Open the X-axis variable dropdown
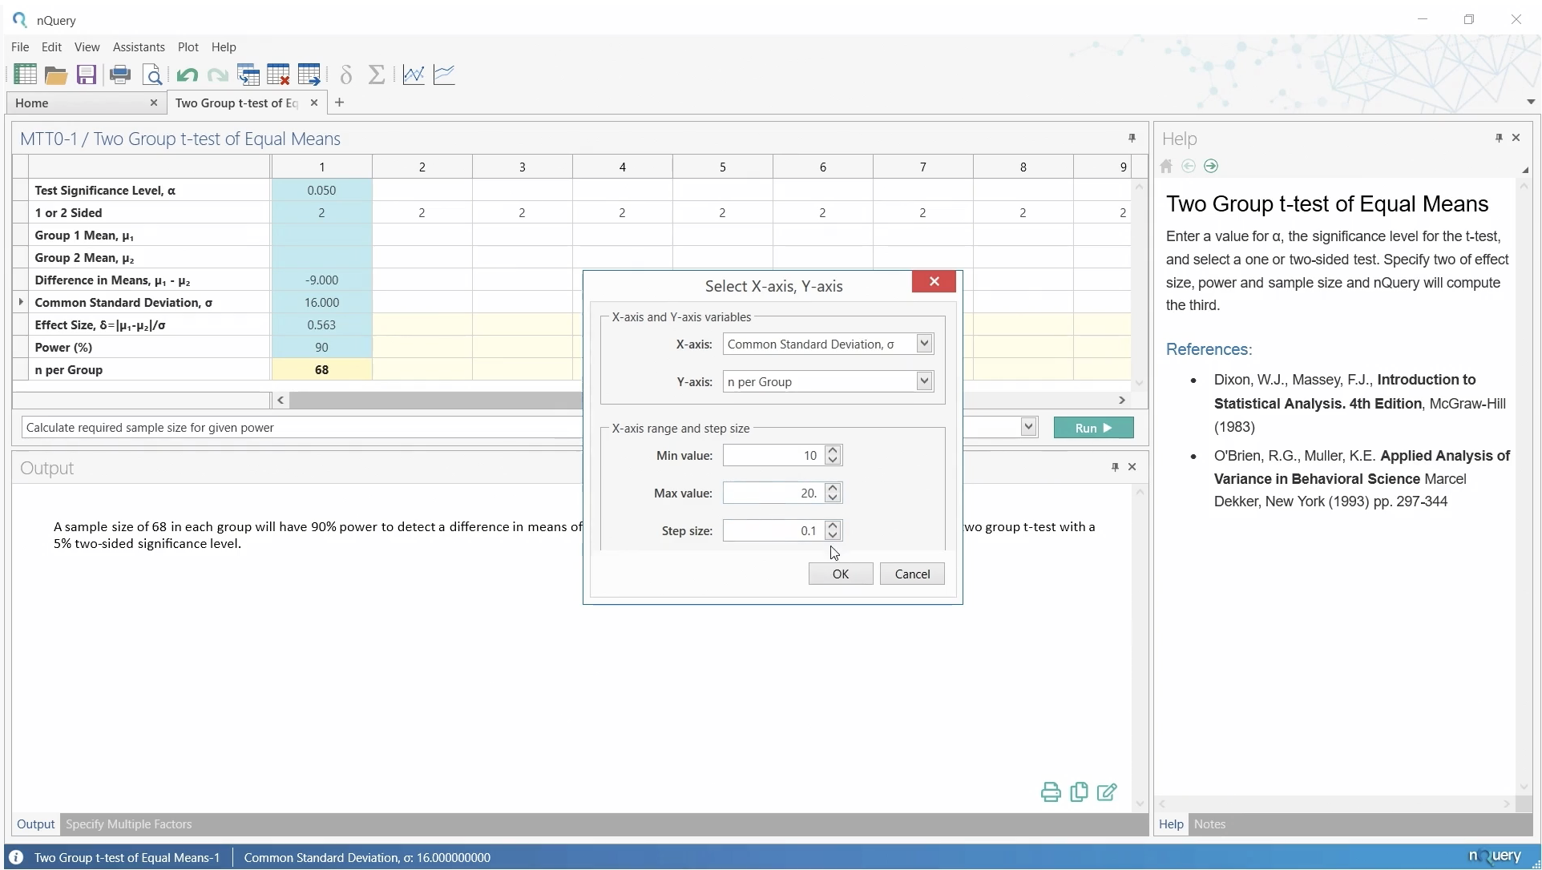This screenshot has height=870, width=1542. (924, 344)
